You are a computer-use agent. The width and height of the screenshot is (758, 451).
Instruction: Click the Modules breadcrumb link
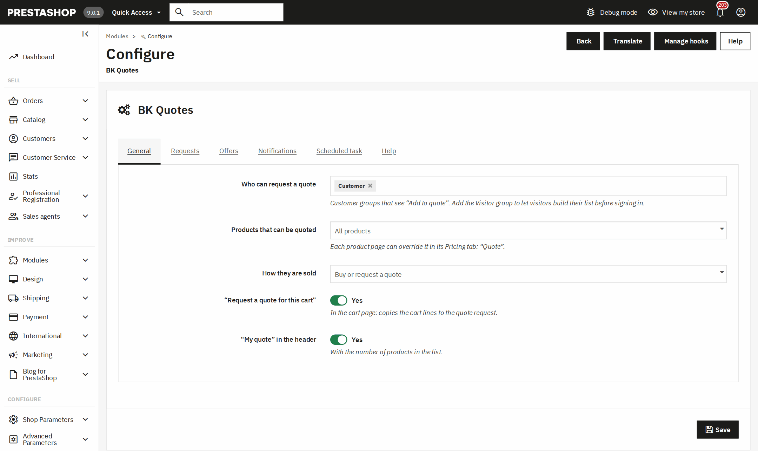click(x=117, y=36)
